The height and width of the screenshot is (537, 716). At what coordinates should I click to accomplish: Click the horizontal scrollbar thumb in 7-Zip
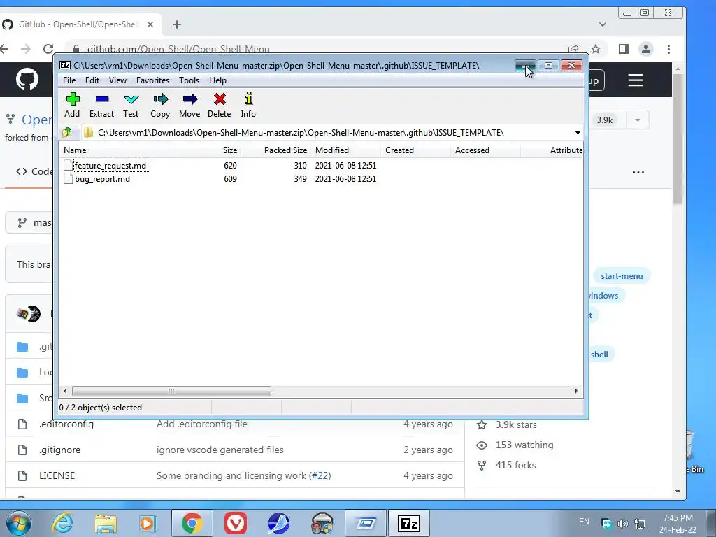[x=171, y=392]
